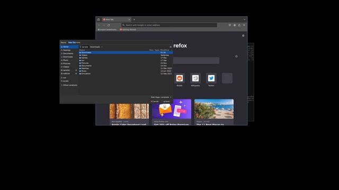Select the Music folder row in the file list

click(x=126, y=71)
